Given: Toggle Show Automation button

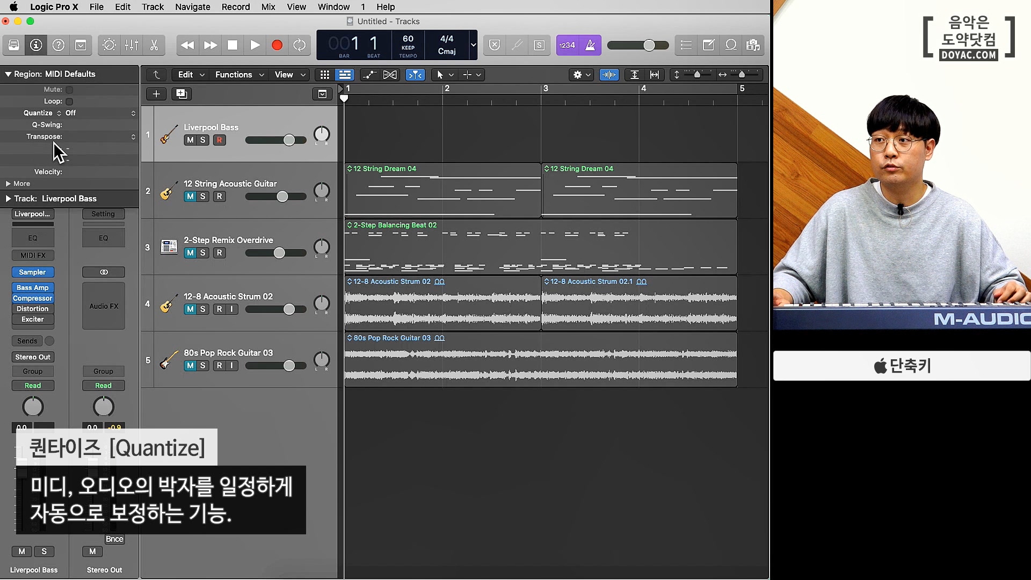Looking at the screenshot, I should 369,75.
